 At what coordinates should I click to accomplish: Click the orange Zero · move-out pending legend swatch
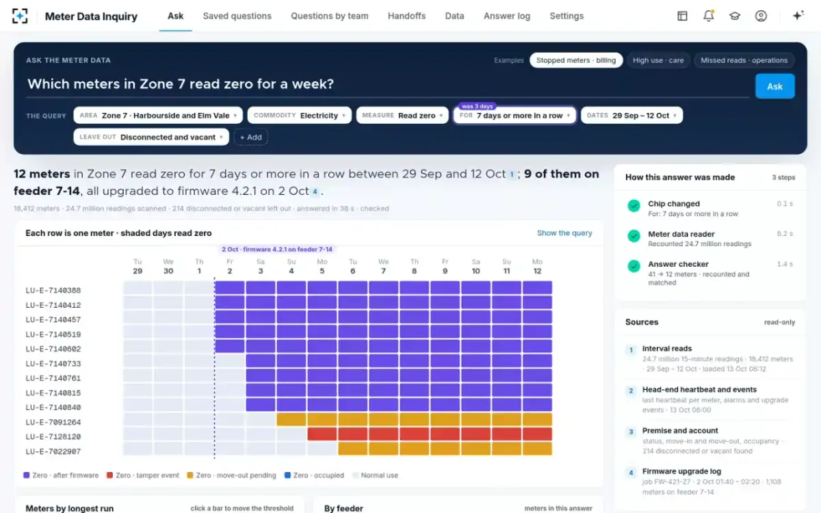click(x=190, y=475)
